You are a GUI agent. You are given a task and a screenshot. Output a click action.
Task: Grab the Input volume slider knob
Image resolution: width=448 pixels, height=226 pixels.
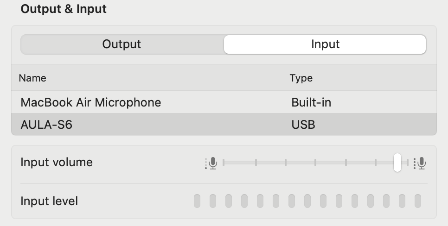pyautogui.click(x=397, y=163)
